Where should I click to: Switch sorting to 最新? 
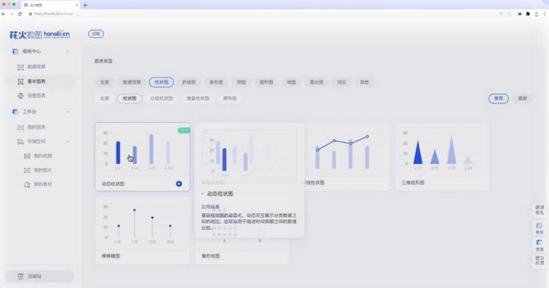click(522, 98)
